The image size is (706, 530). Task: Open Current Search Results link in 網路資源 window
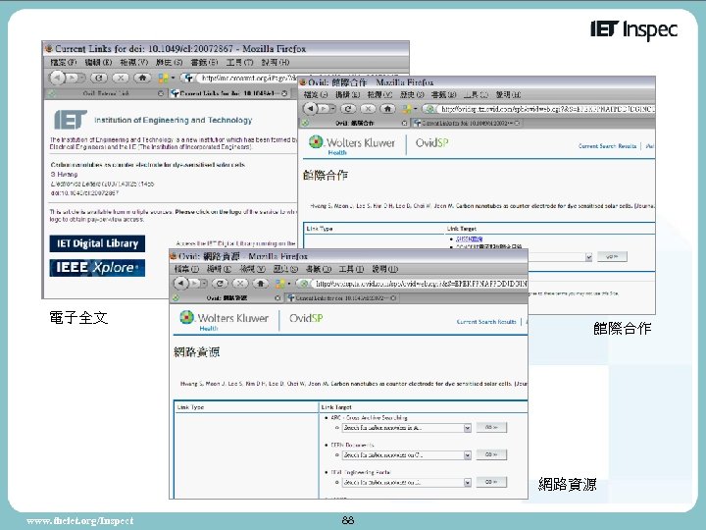pyautogui.click(x=485, y=322)
